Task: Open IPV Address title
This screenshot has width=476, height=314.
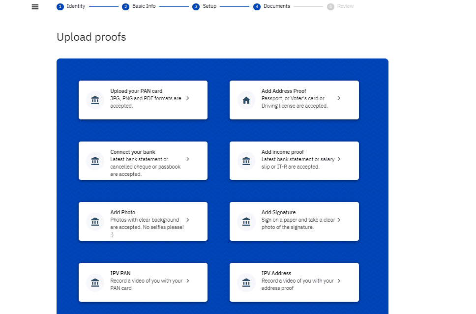Action: 276,273
